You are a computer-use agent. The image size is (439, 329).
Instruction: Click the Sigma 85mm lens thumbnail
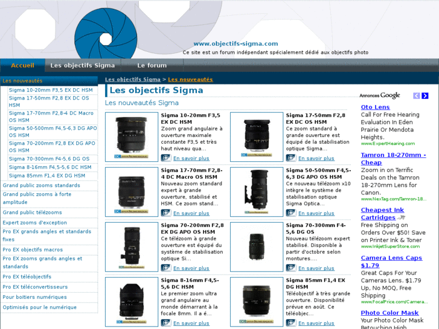click(257, 302)
